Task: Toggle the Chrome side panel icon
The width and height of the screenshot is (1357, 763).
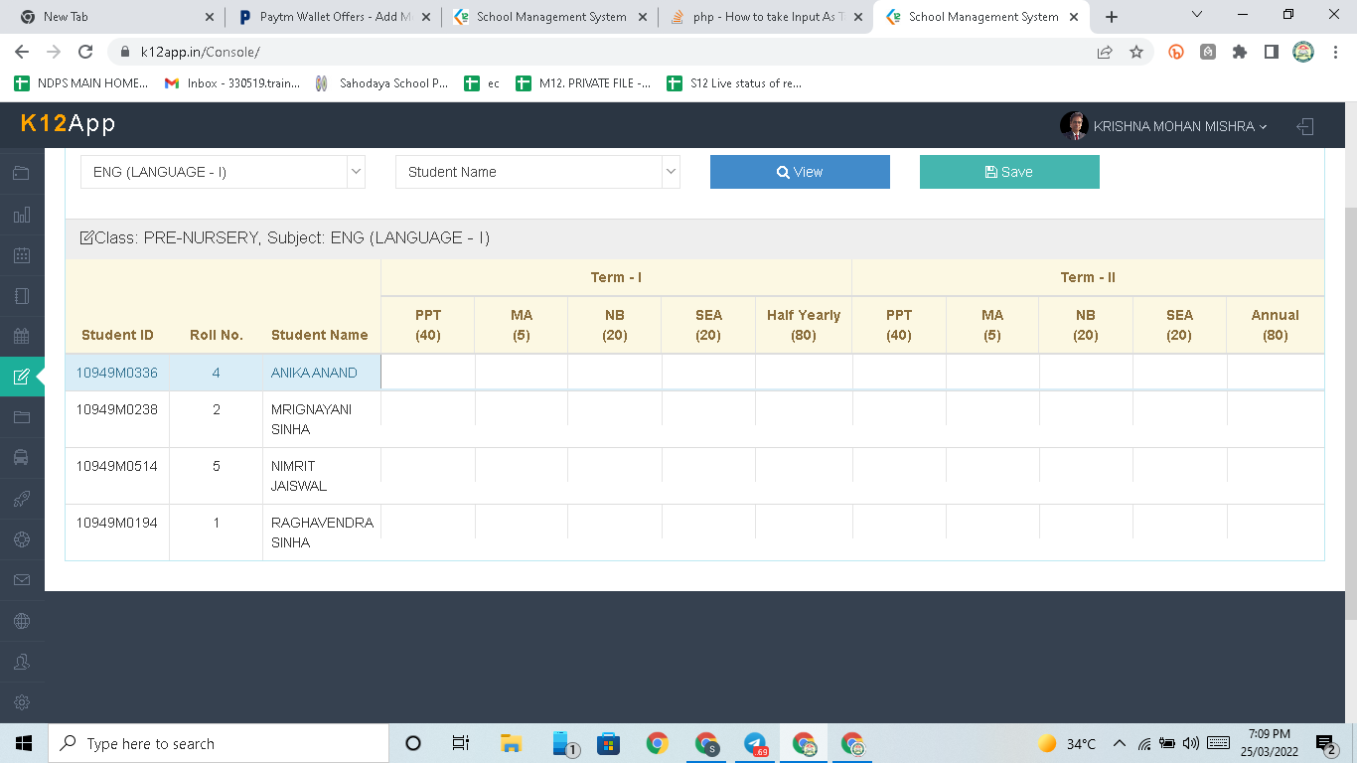Action: [x=1271, y=53]
